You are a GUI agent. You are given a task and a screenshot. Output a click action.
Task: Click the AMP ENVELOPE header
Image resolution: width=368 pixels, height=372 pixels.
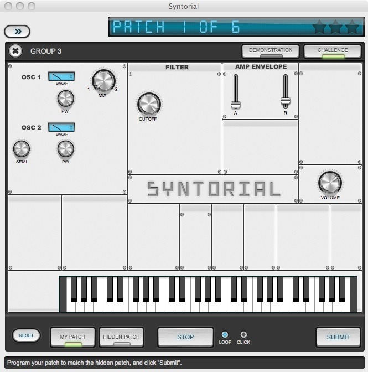coord(261,67)
